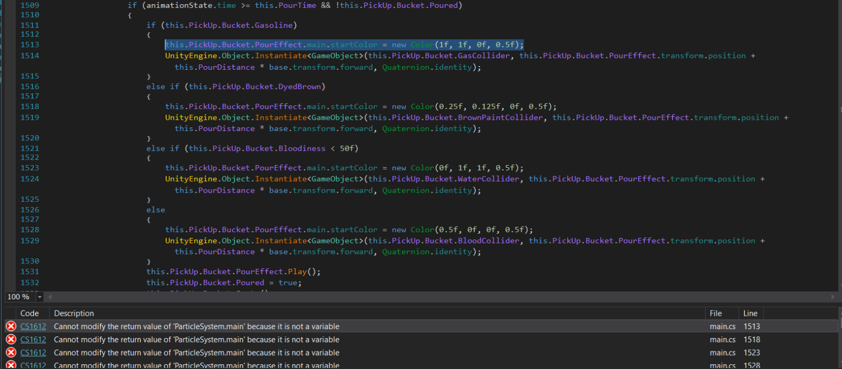
Task: Select the error description for line 1523
Action: pos(197,352)
